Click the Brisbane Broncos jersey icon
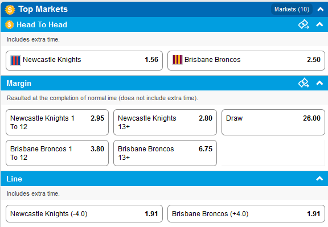Image resolution: width=328 pixels, height=227 pixels. [x=177, y=60]
